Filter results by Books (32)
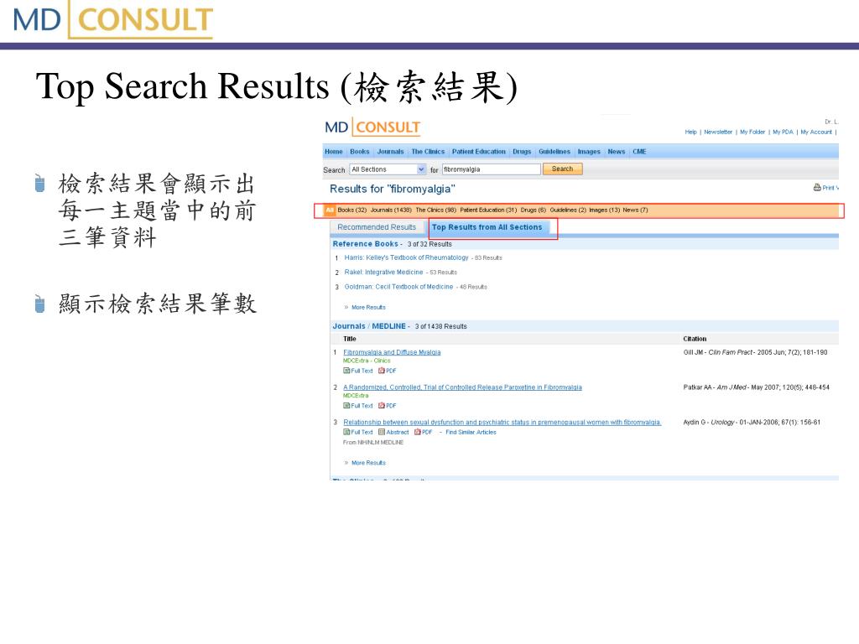This screenshot has height=644, width=859. click(x=351, y=210)
